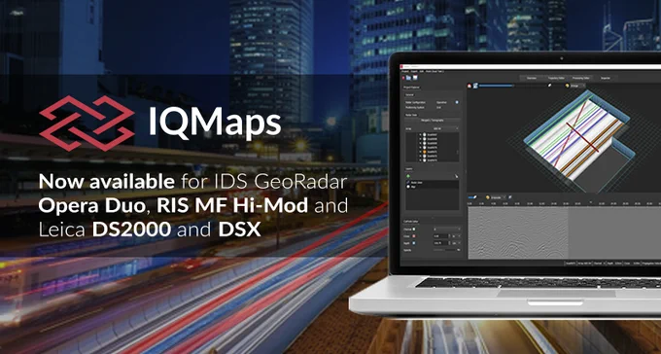
Task: Select the Map layer row
Action: pyautogui.click(x=433, y=187)
